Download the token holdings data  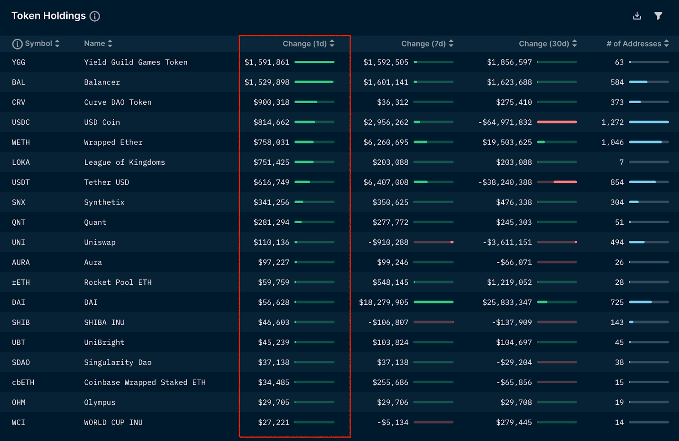click(637, 16)
